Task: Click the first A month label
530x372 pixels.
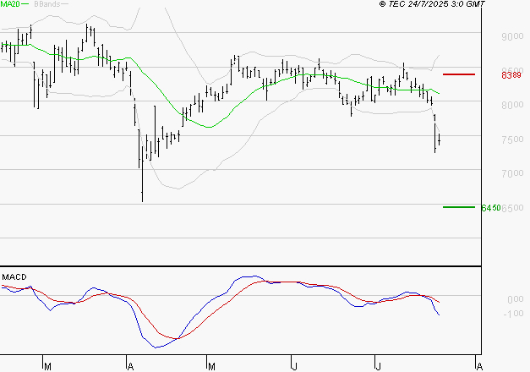Action: [x=130, y=367]
